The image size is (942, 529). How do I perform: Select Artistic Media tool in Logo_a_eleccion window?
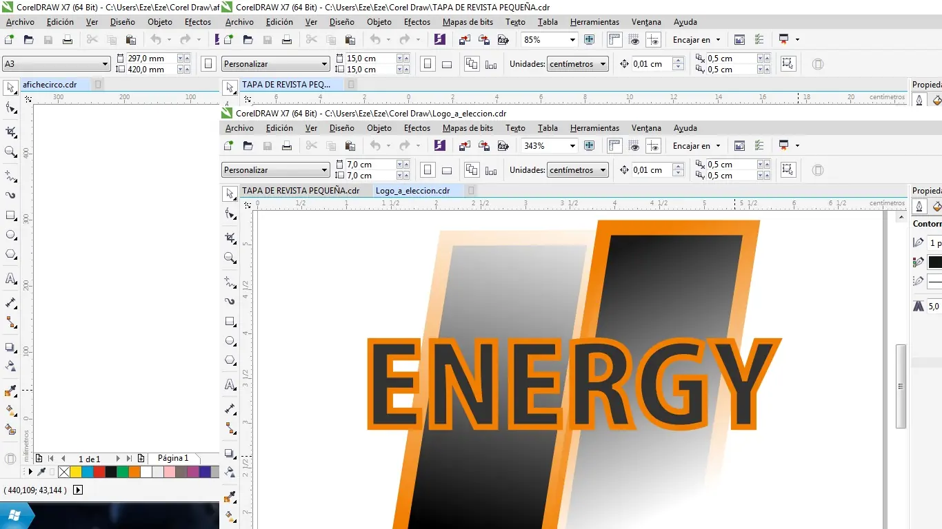(x=230, y=301)
